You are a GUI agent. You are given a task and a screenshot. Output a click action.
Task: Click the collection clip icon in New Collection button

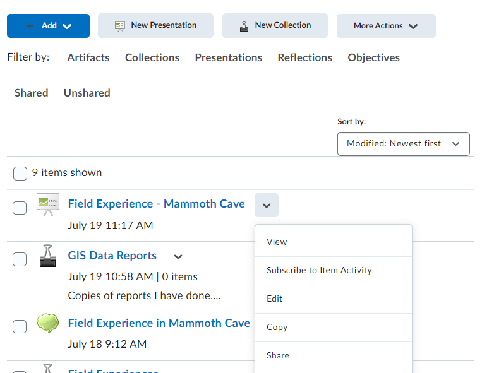pos(244,26)
